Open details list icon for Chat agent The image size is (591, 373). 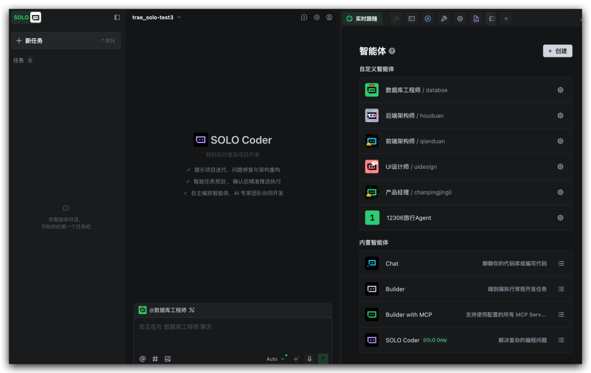coord(561,263)
